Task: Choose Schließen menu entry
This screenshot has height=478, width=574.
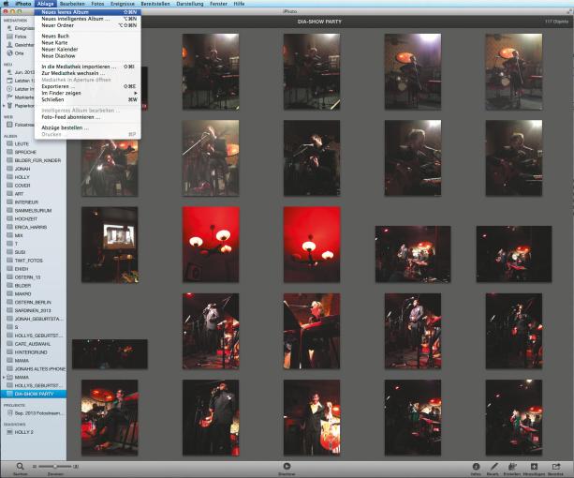Action: 87,99
